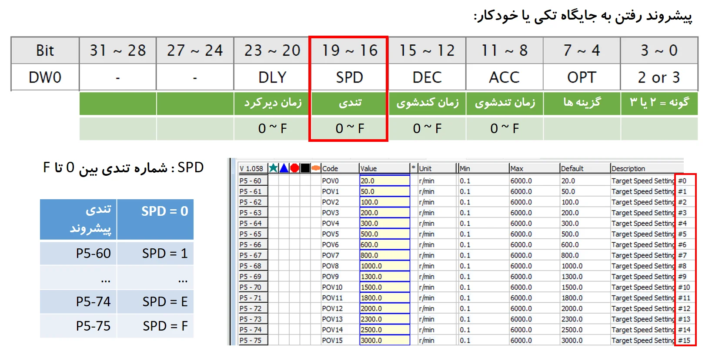Click the Default column header
The width and height of the screenshot is (712, 358).
pos(584,168)
